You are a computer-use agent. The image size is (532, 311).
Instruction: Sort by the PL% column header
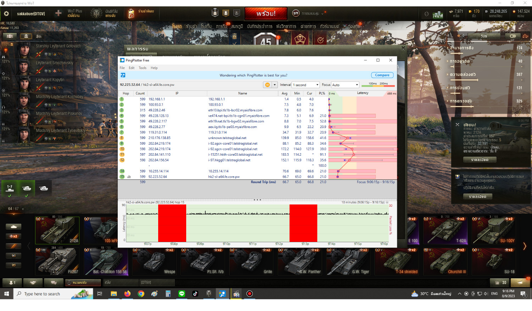click(322, 93)
